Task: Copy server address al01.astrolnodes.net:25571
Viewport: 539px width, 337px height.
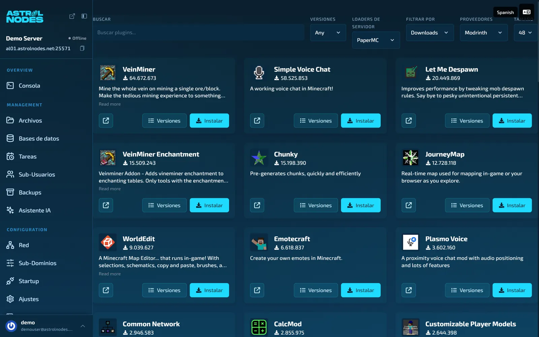Action: (82, 49)
